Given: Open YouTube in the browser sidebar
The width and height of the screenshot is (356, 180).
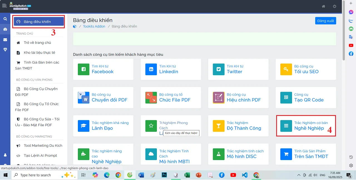Looking at the screenshot, I should [x=351, y=45].
